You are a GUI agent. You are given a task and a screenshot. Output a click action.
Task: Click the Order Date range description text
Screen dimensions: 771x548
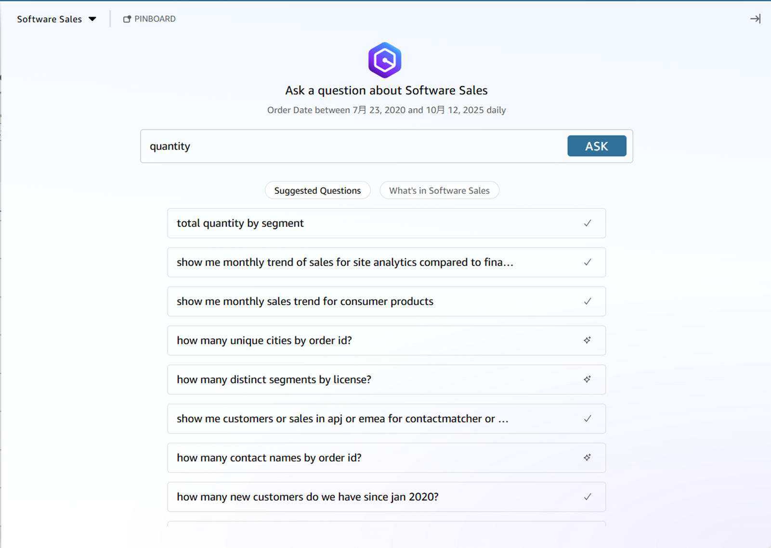pyautogui.click(x=386, y=110)
